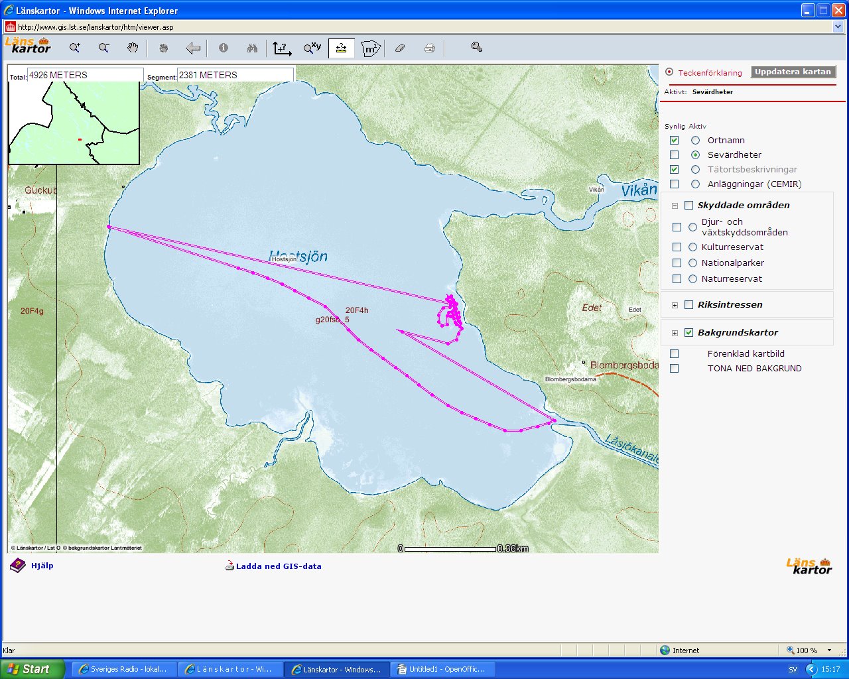Collapse the Skyddade områden group
The width and height of the screenshot is (849, 679).
point(675,206)
